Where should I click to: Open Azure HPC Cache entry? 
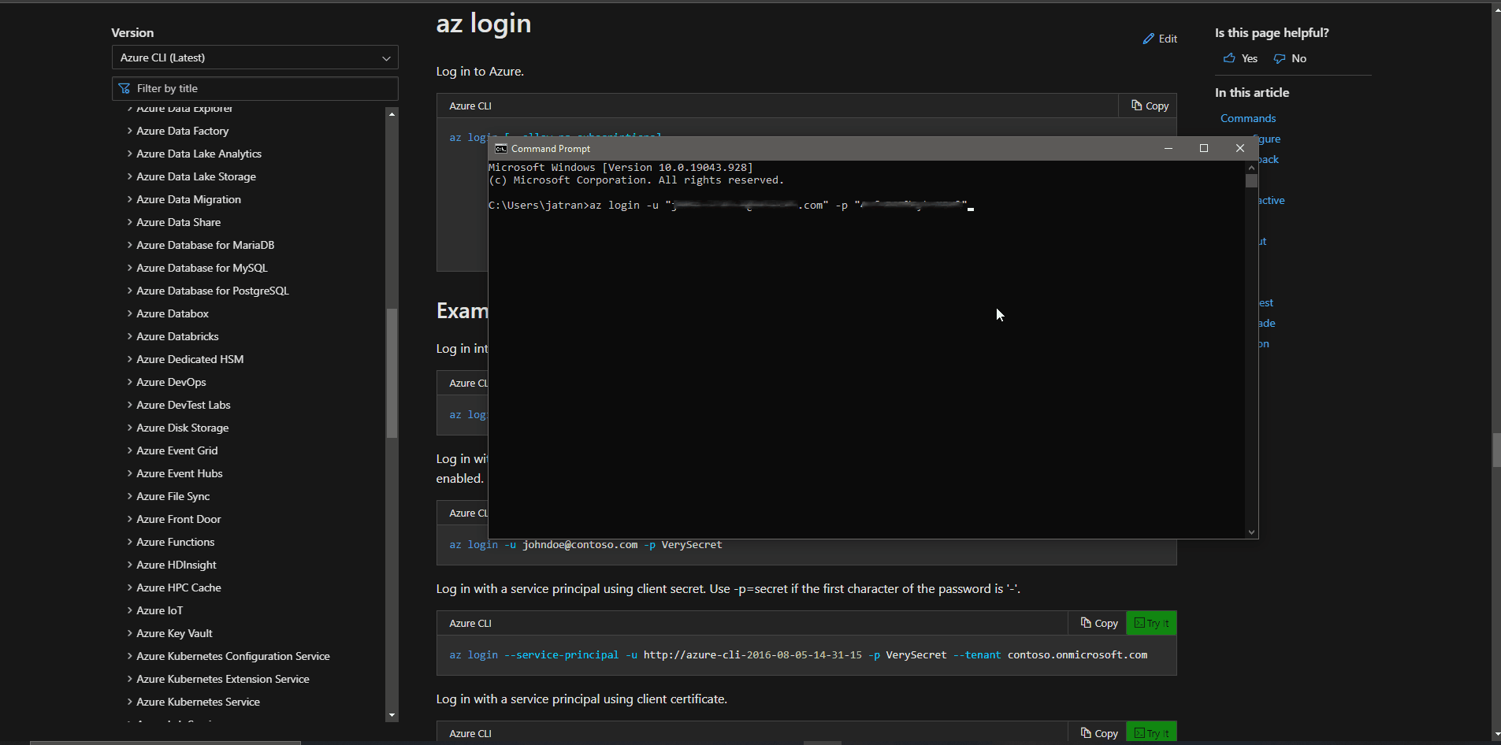179,587
